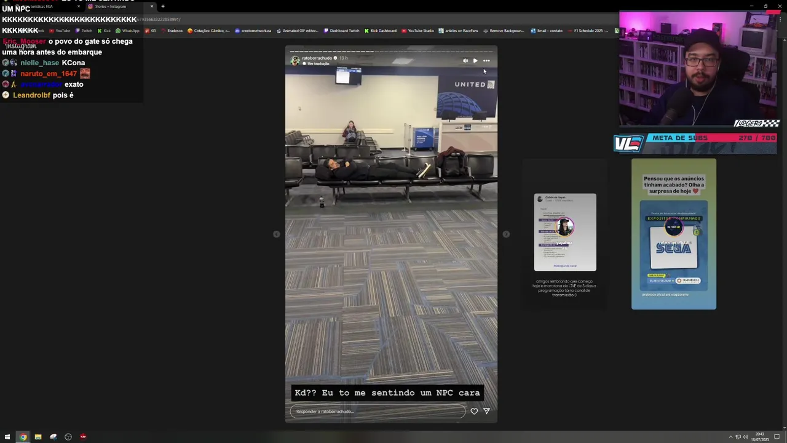Screen dimensions: 787x443
Task: Open the Kick bookmark
Action: pyautogui.click(x=104, y=31)
